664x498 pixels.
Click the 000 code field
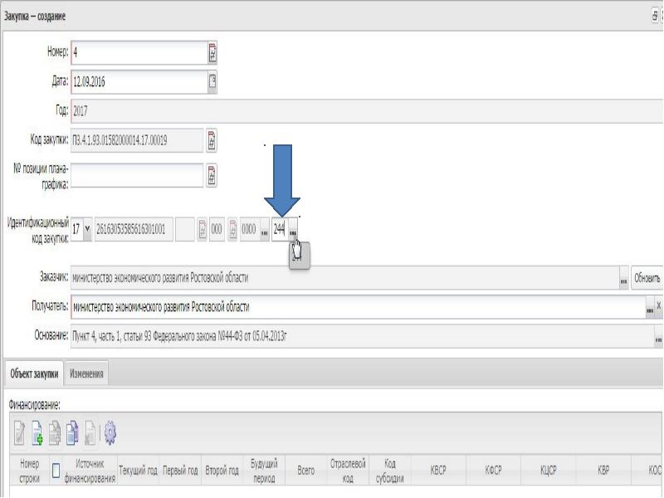217,229
